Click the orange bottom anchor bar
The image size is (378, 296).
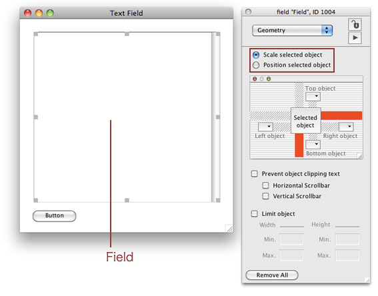coord(299,145)
